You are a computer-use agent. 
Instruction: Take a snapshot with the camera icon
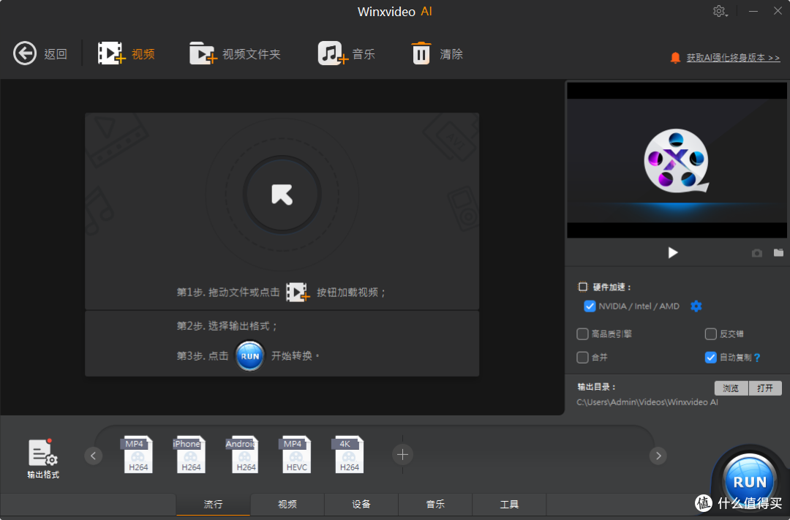click(x=757, y=253)
